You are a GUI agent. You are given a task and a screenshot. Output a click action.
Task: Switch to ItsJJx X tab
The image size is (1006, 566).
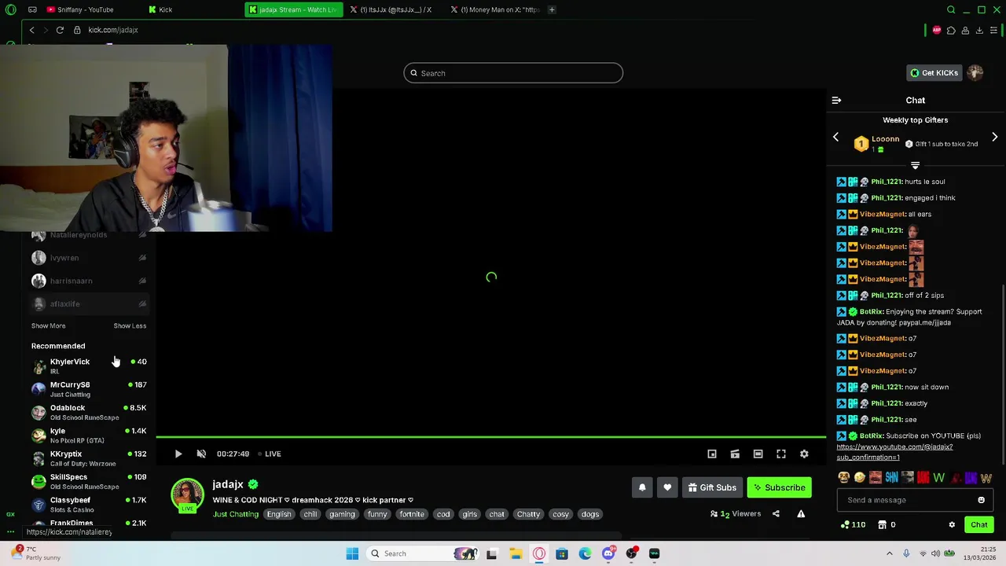(x=395, y=9)
